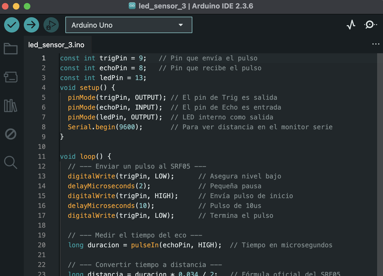Select the led_sensor_3.ino tab
This screenshot has height=276, width=383.
56,45
